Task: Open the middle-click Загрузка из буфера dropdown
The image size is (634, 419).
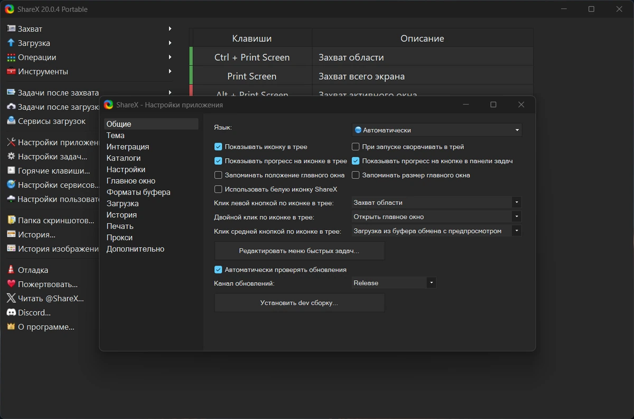Action: tap(437, 231)
